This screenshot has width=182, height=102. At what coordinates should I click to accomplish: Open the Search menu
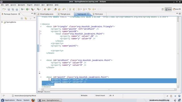30,5
